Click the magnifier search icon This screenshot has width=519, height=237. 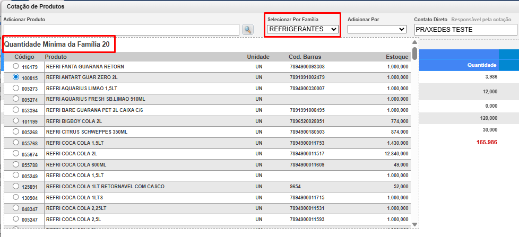click(248, 30)
